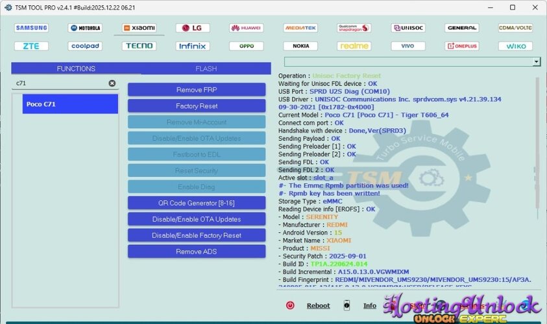The height and width of the screenshot is (324, 547).
Task: Click Build ID 'TP1A.220624.014' value
Action: point(339,264)
